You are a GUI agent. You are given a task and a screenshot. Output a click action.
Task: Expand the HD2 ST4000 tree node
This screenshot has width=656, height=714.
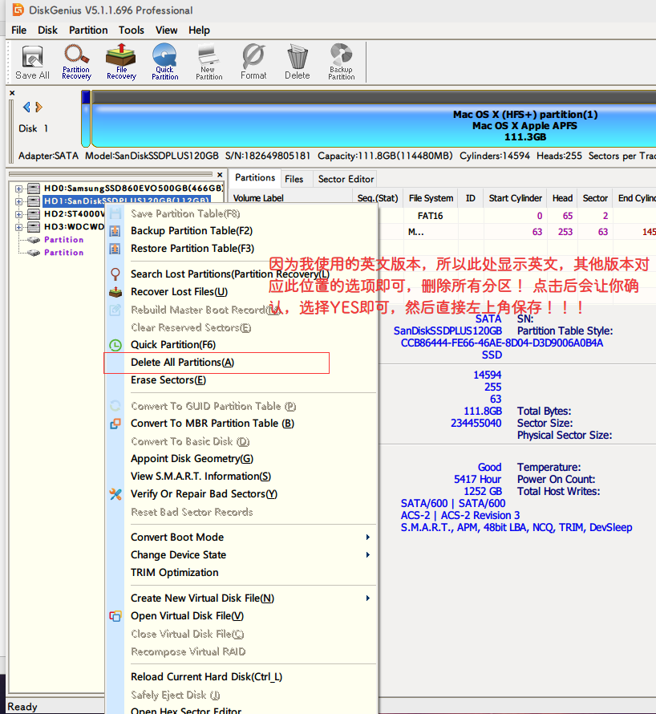point(18,214)
